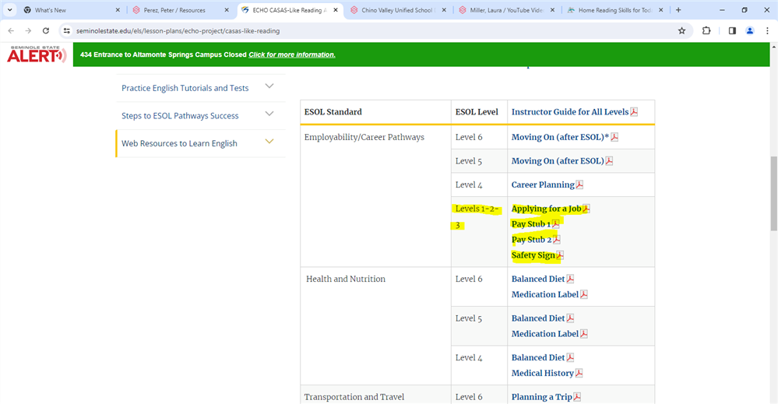Open the Pay Stub 2 link

[531, 240]
